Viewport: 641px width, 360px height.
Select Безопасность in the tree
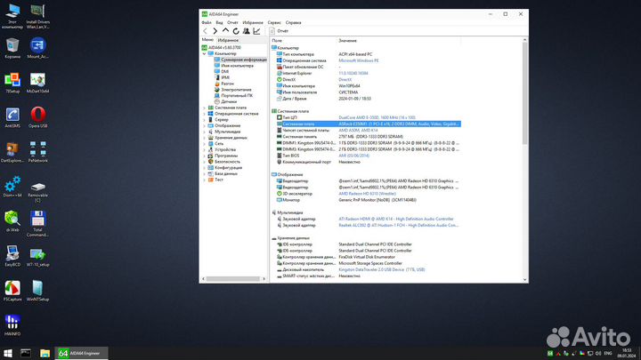coord(224,162)
